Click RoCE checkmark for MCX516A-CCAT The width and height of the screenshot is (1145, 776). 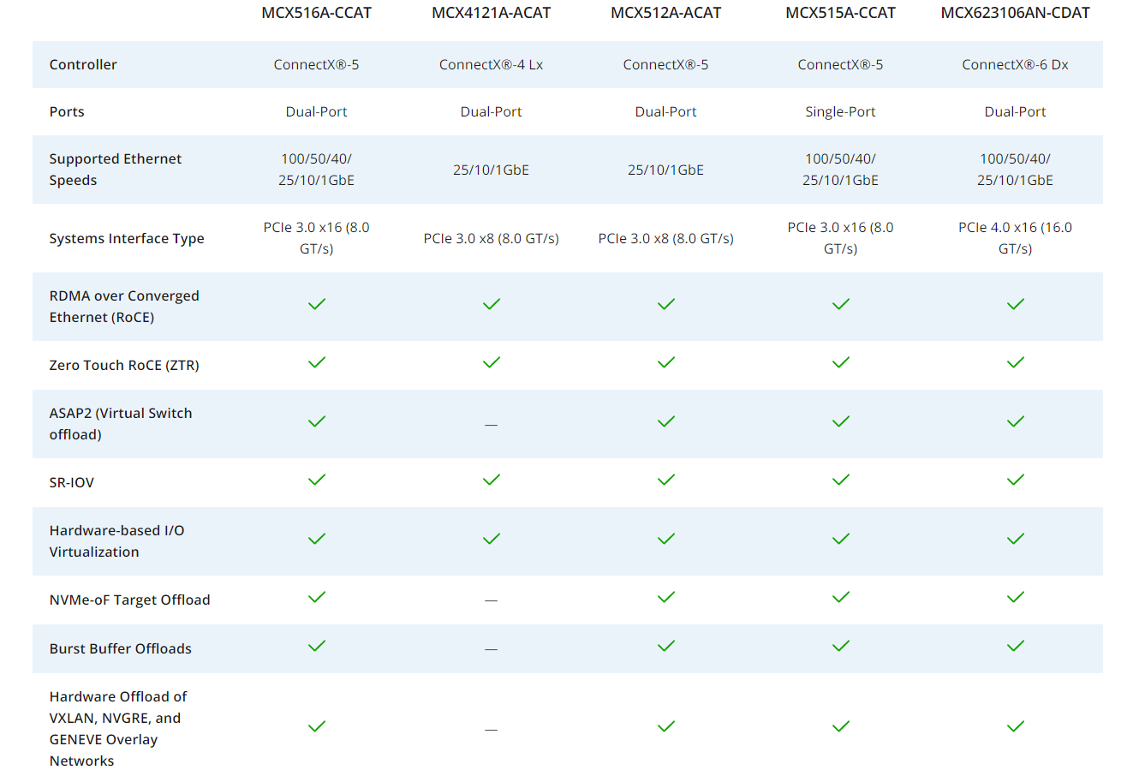pyautogui.click(x=317, y=304)
